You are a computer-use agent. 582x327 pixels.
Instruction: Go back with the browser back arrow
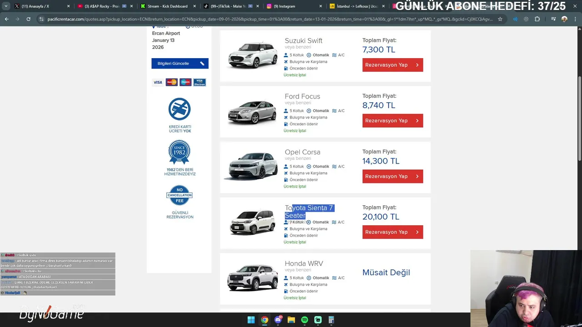pyautogui.click(x=6, y=19)
